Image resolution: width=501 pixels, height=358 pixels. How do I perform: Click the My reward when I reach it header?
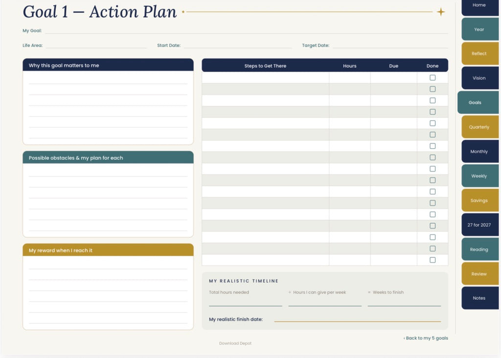pos(108,250)
